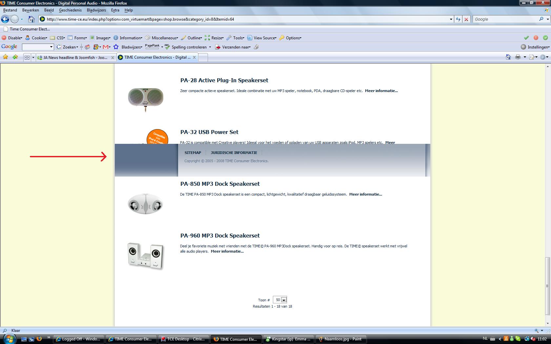Viewport: 551px width, 344px height.
Task: Close the TIME Consumer Electronics tab
Action: coord(194,57)
